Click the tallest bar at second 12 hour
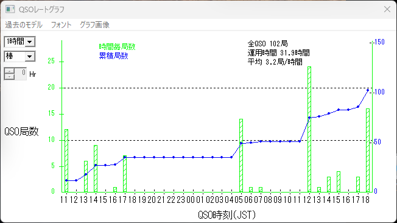The width and height of the screenshot is (397, 223). click(309, 129)
